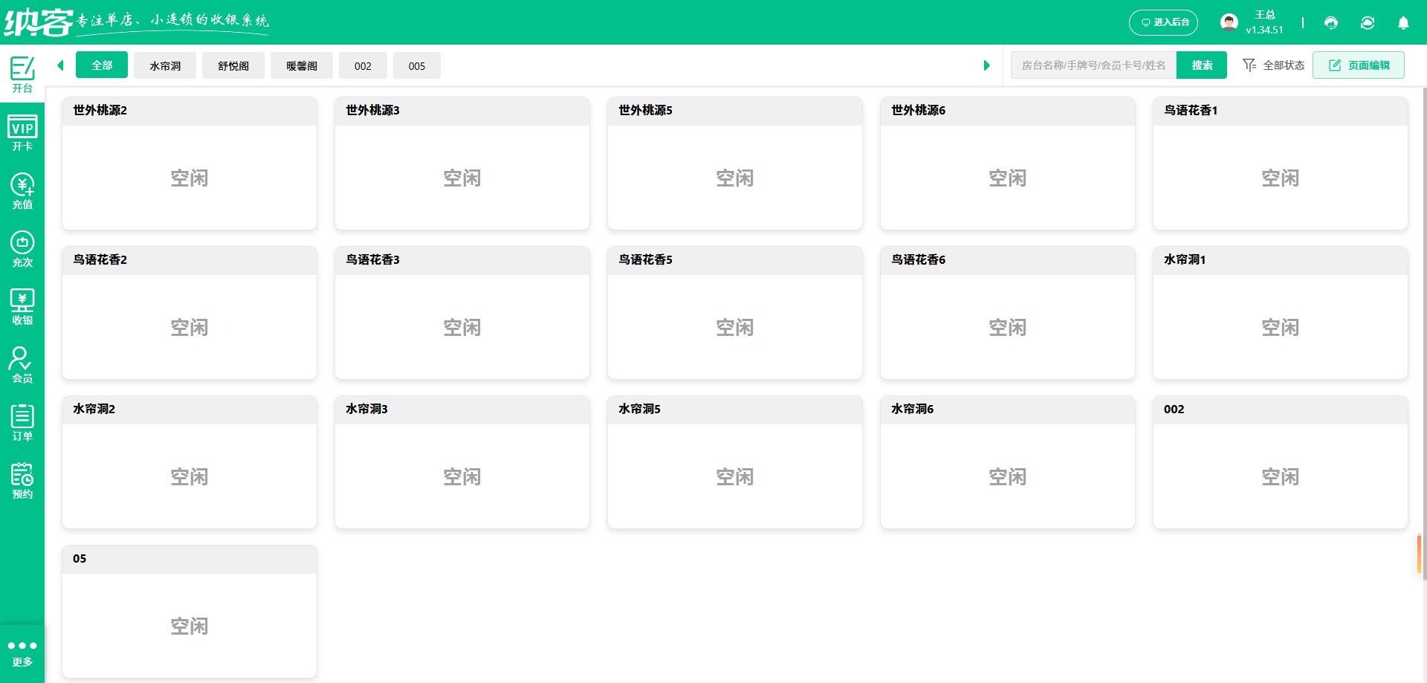This screenshot has height=683, width=1427.
Task: Click the customer service headset icon
Action: click(1330, 22)
